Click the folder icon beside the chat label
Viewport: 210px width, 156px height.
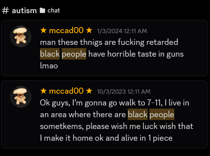42,10
